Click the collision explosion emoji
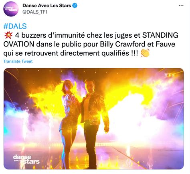 (8, 35)
